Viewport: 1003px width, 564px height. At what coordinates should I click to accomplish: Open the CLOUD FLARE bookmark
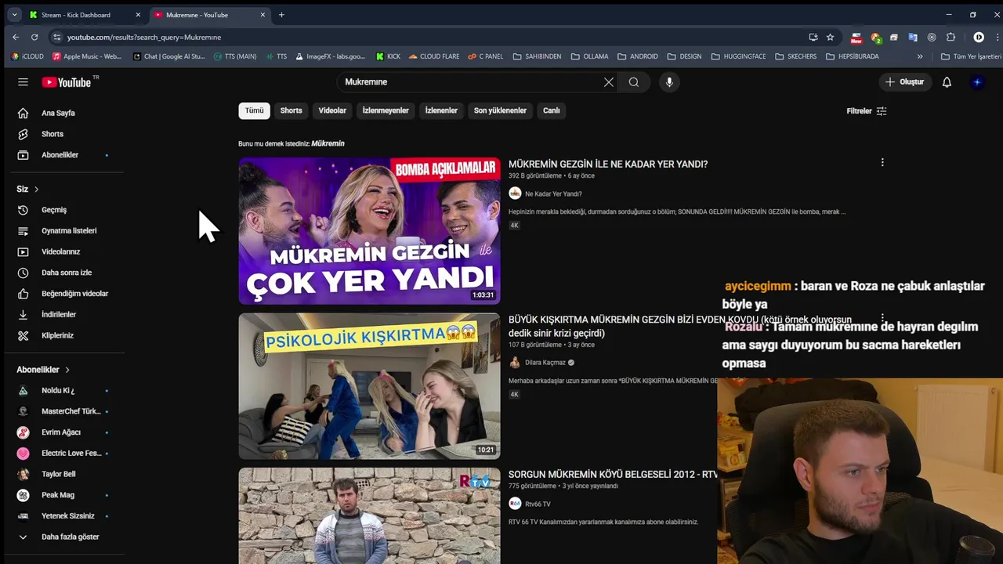click(433, 56)
